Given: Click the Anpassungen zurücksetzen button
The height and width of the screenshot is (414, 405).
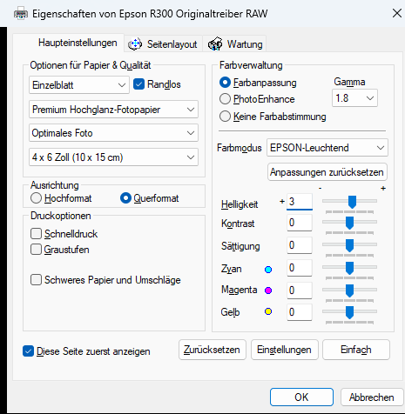Looking at the screenshot, I should click(x=327, y=172).
